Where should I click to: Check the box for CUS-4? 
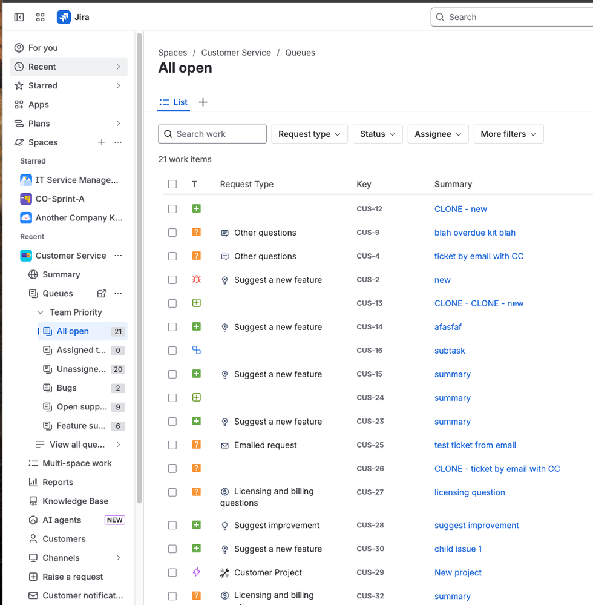coord(172,256)
